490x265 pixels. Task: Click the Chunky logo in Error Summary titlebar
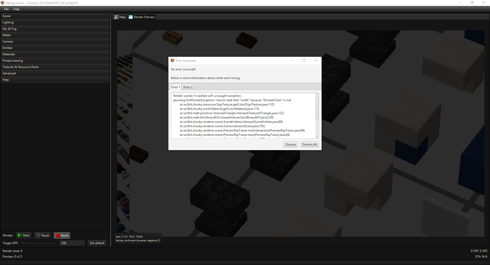coord(172,60)
